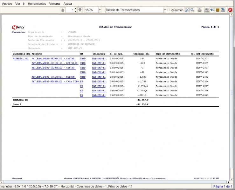
Task: Increase page number with spinner up arrow
Action: tap(76, 9)
